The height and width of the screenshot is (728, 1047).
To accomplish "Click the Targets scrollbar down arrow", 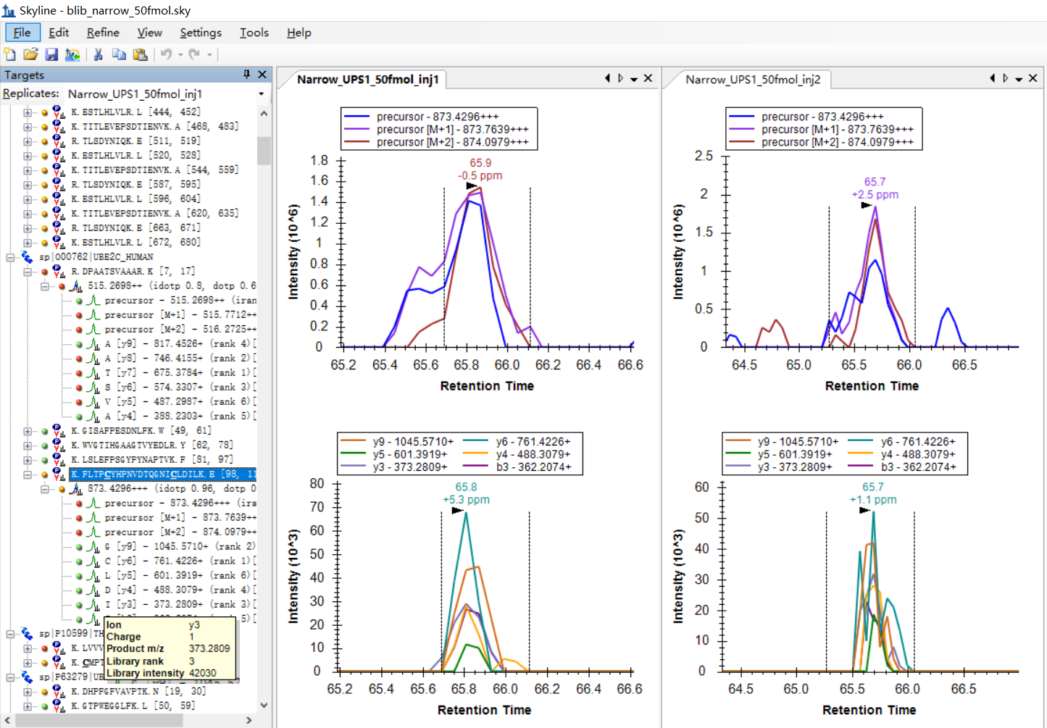I will click(264, 705).
